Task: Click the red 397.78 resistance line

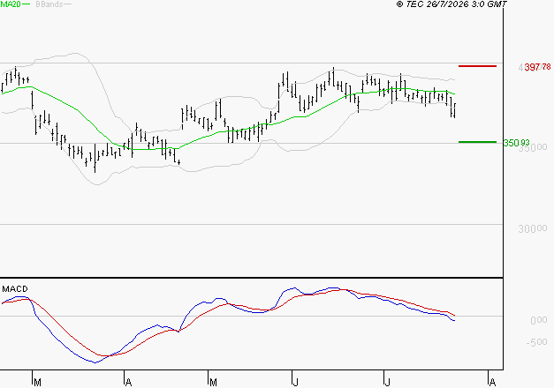Action: [477, 66]
